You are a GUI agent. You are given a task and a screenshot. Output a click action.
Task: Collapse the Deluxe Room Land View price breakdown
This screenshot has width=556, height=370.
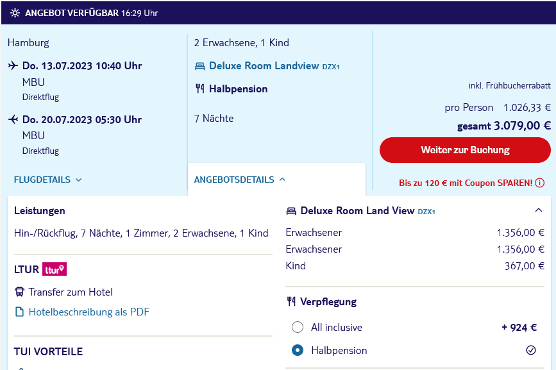pos(538,210)
